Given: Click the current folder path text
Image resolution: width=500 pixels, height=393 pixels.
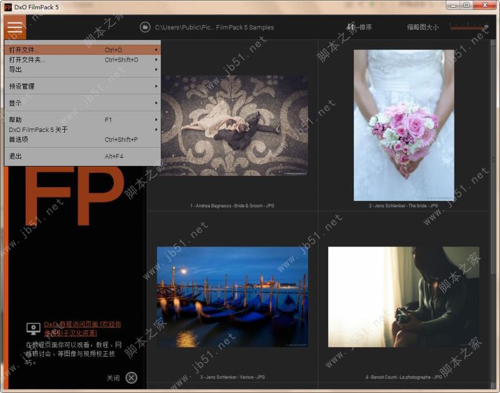Looking at the screenshot, I should coord(214,28).
